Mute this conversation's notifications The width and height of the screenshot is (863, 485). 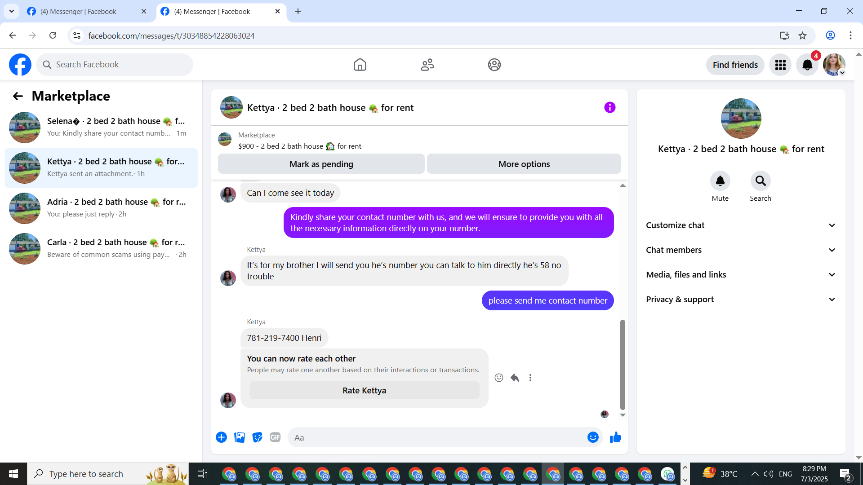coord(720,181)
